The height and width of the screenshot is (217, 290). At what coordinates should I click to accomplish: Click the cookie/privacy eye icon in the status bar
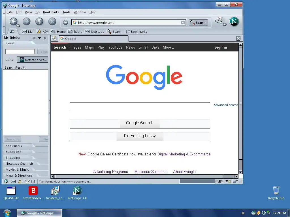228,181
